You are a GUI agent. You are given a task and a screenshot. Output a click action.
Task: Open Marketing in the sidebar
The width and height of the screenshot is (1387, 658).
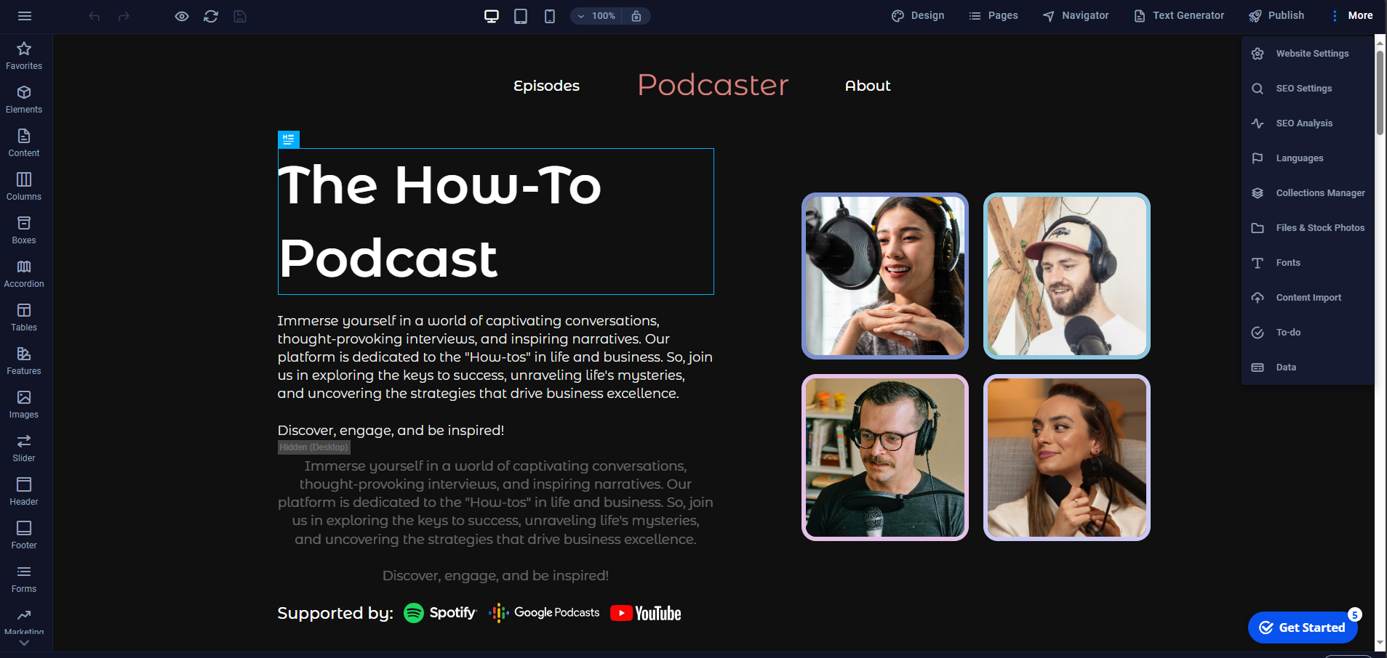click(24, 622)
